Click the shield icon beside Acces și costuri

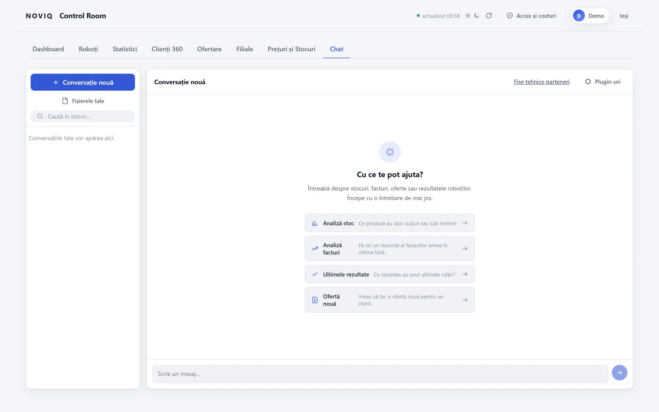pos(510,16)
